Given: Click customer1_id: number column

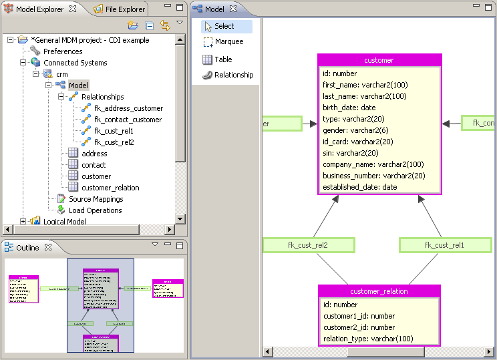Looking at the screenshot, I should coord(359,316).
